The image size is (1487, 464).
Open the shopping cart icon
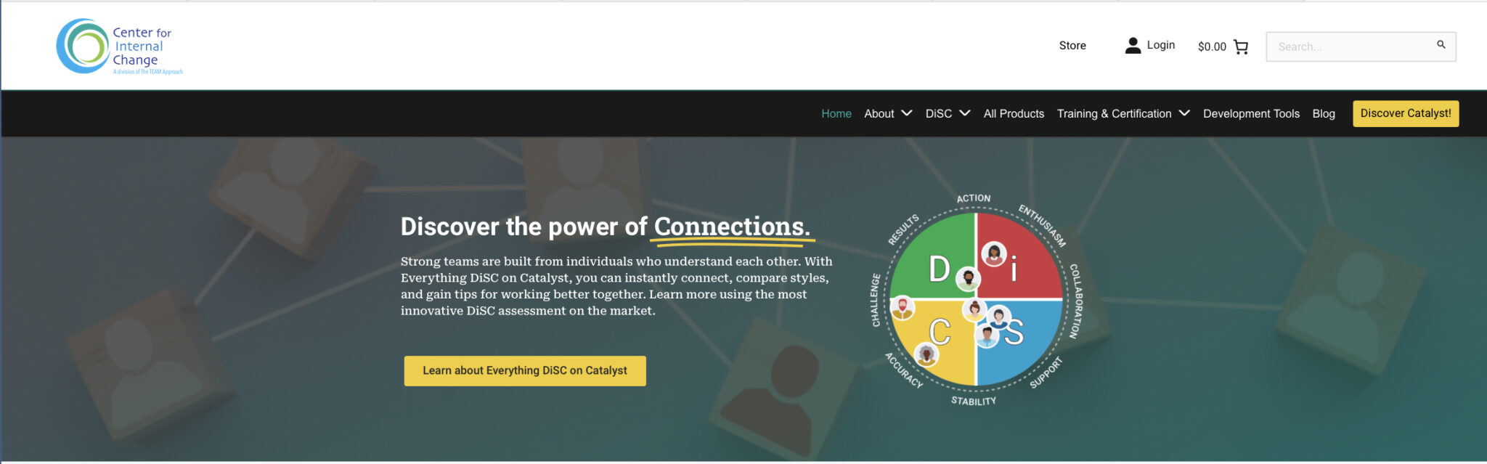point(1241,46)
